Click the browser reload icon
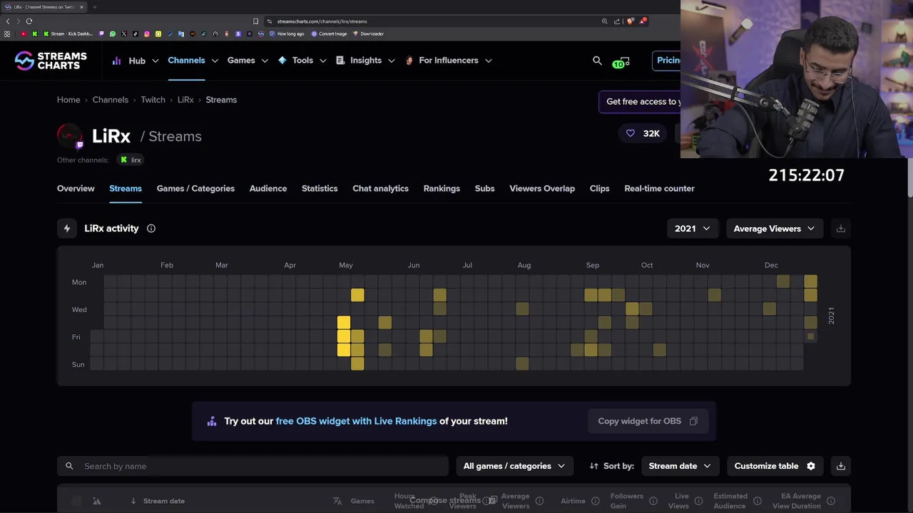 point(29,21)
